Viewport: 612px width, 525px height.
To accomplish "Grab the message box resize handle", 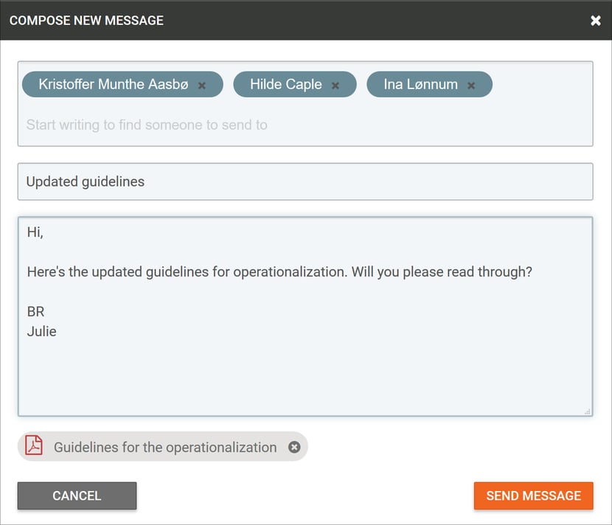I will click(x=588, y=411).
